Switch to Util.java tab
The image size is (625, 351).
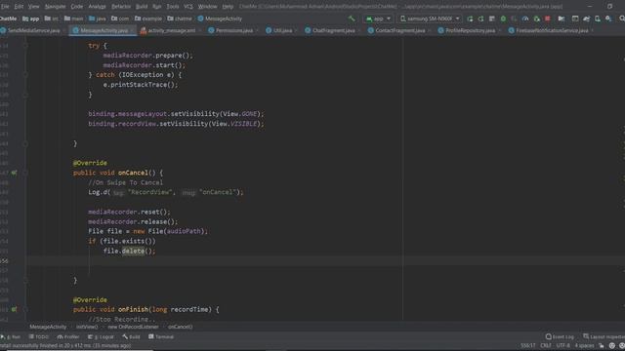pos(282,30)
